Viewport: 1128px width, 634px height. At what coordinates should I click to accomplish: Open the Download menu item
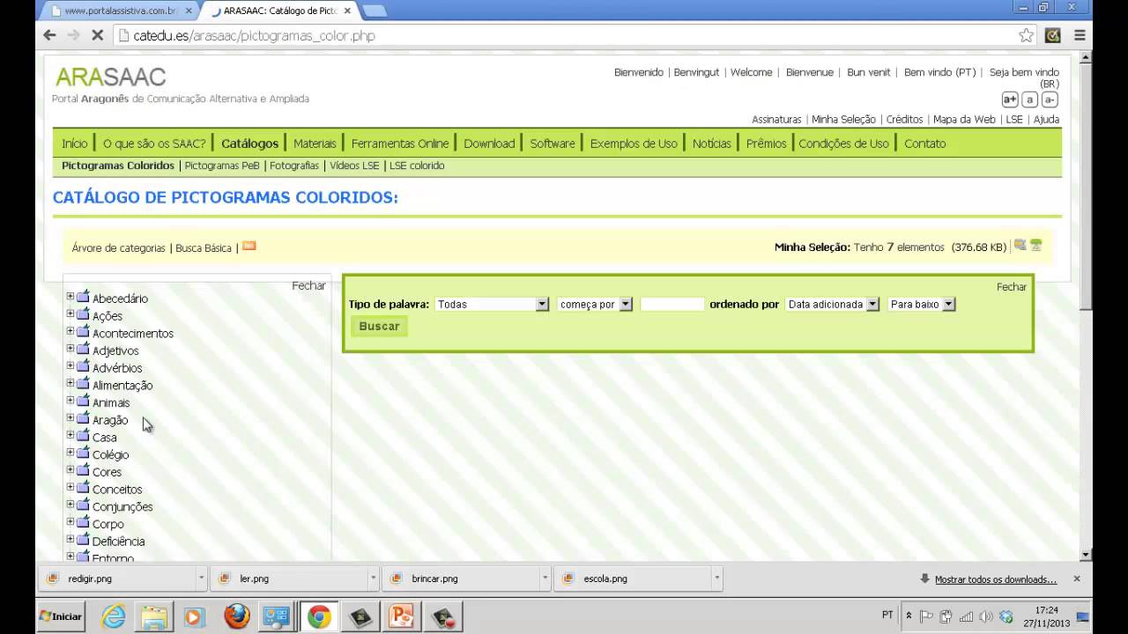(x=489, y=144)
